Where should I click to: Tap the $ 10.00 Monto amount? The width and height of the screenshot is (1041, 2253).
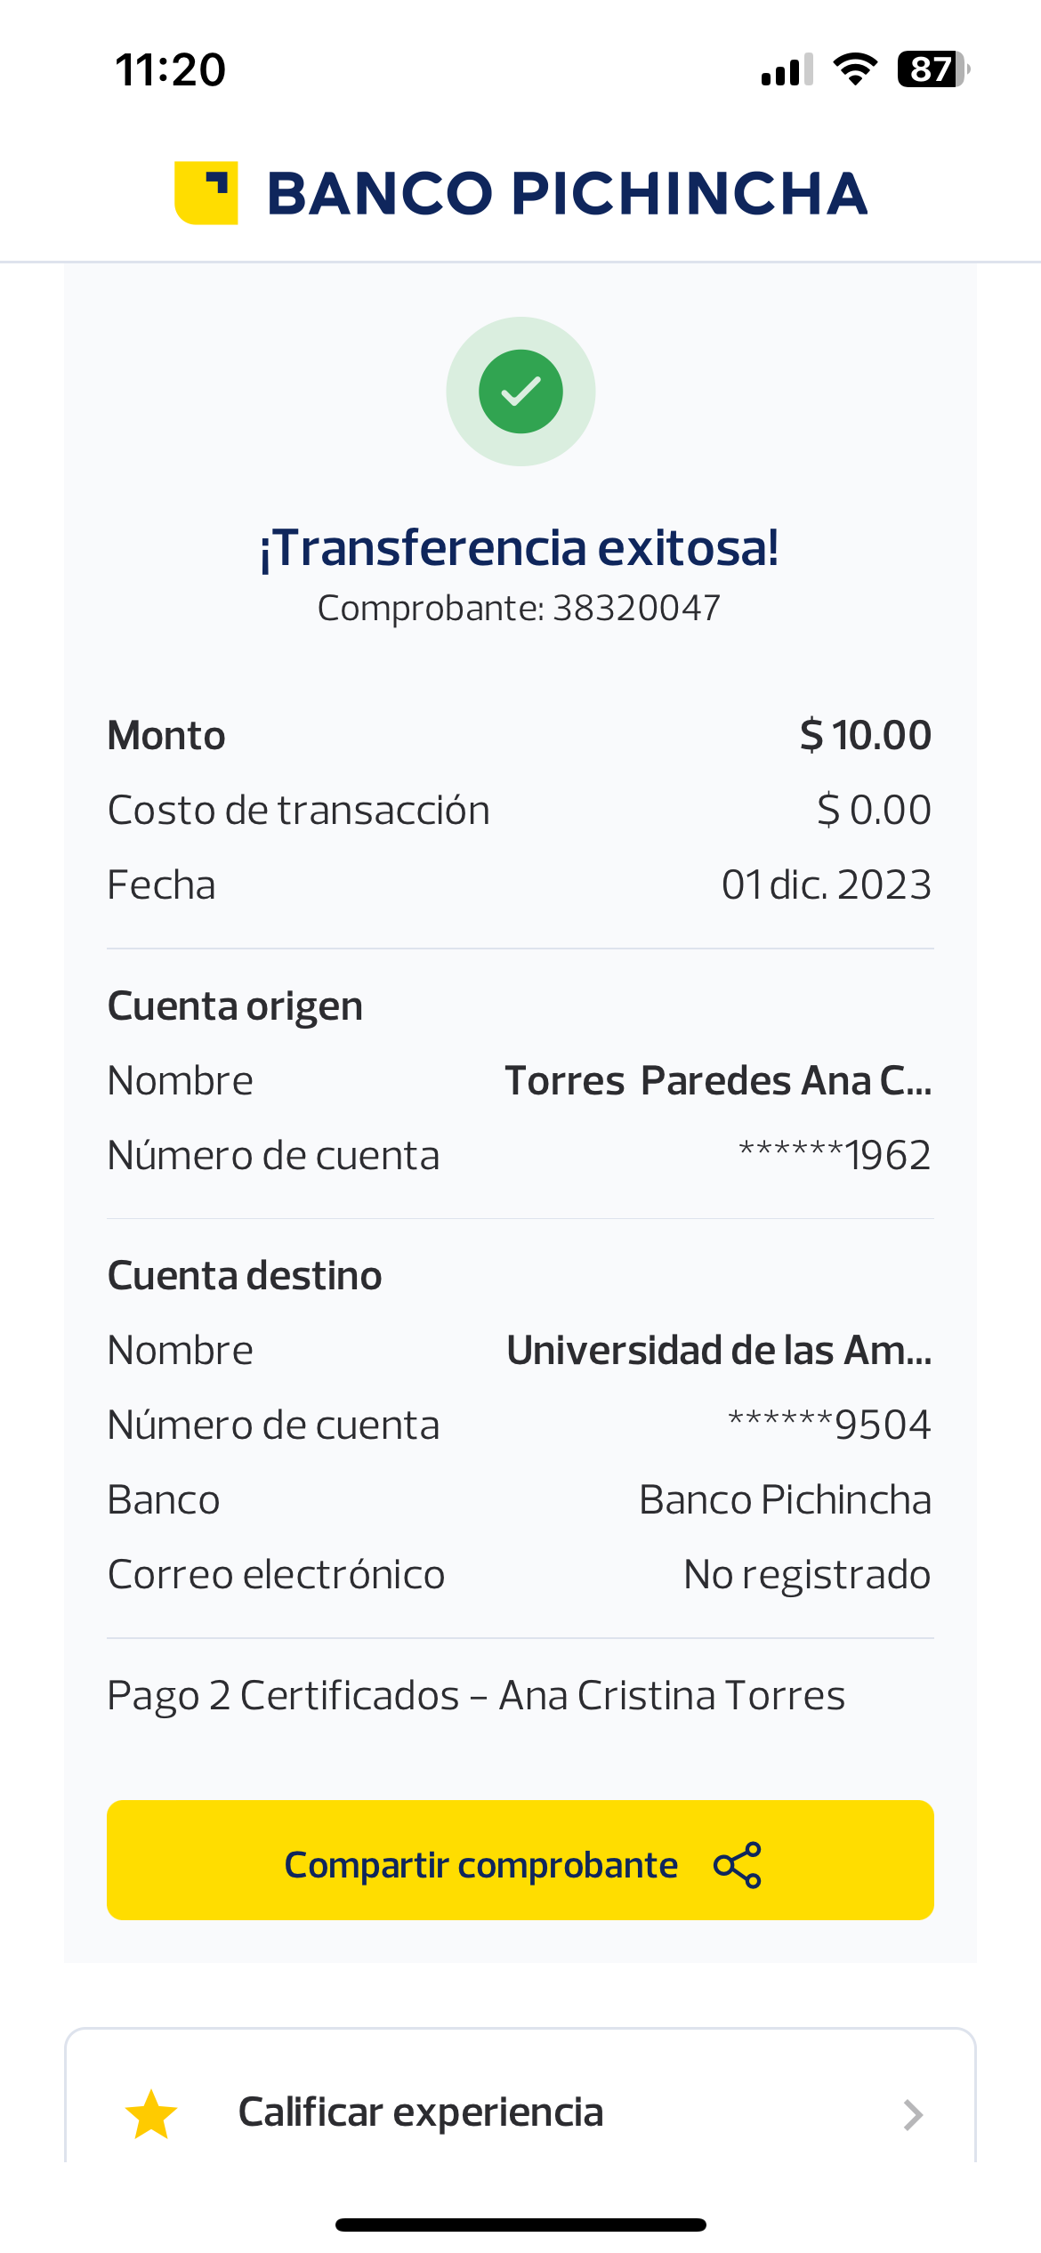point(865,736)
